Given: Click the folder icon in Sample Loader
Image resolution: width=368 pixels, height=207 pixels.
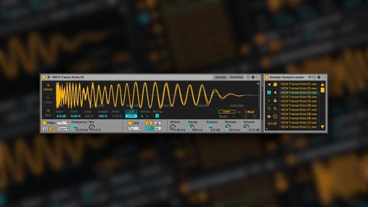Looking at the screenshot, I should (269, 116).
